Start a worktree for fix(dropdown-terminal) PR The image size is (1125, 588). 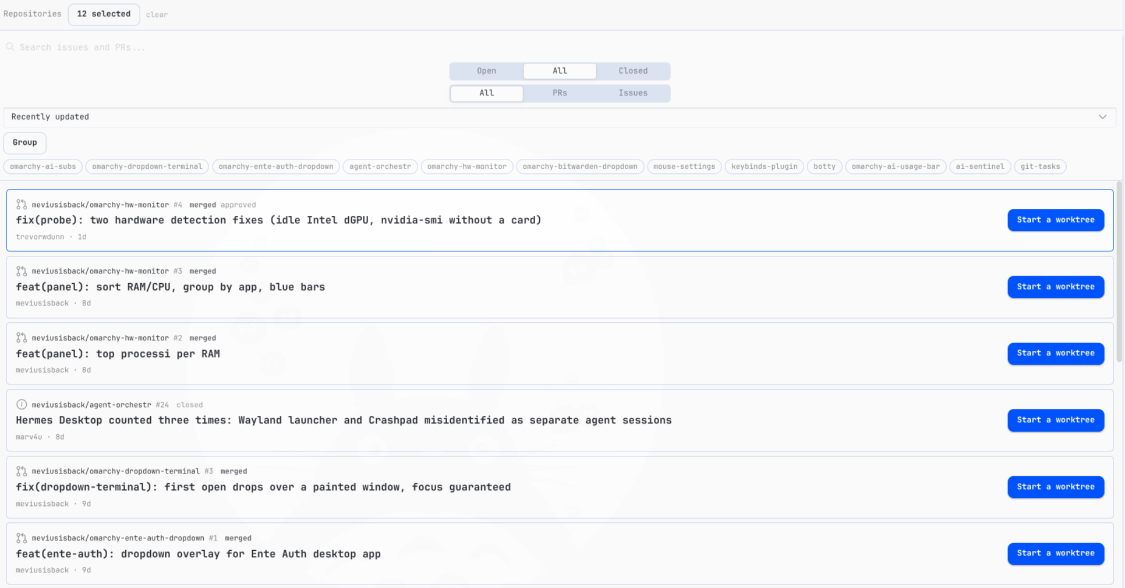tap(1056, 487)
